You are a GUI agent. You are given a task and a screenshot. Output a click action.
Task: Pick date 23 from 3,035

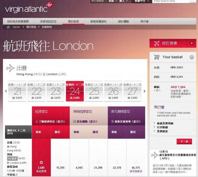click(55, 91)
